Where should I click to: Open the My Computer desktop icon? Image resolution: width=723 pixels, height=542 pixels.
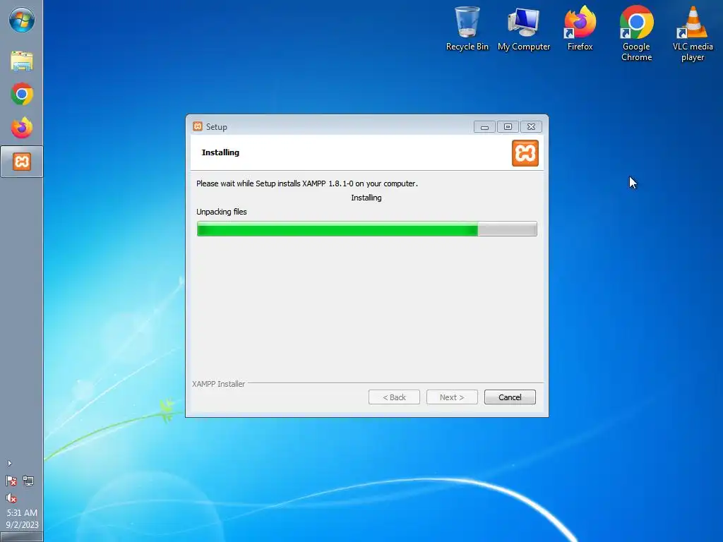(524, 28)
